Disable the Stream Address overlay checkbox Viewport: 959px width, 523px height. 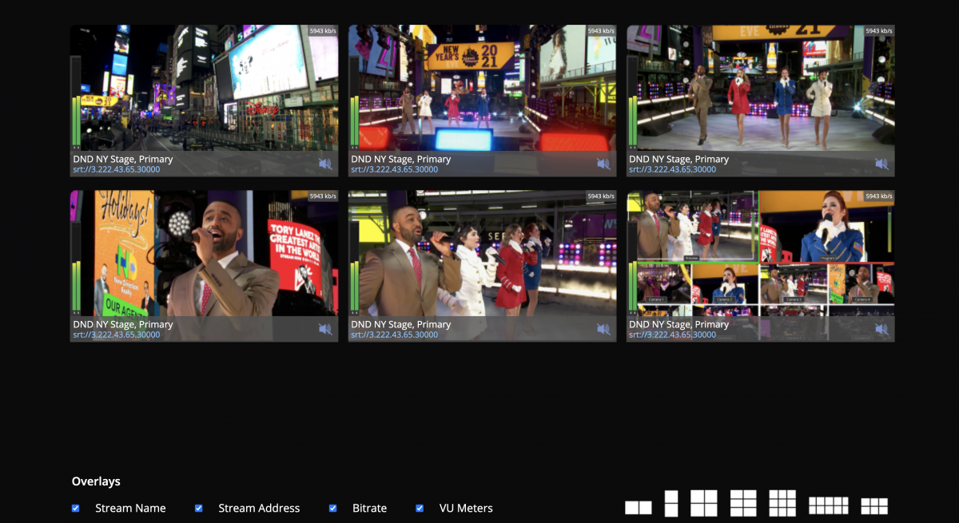[x=199, y=508]
